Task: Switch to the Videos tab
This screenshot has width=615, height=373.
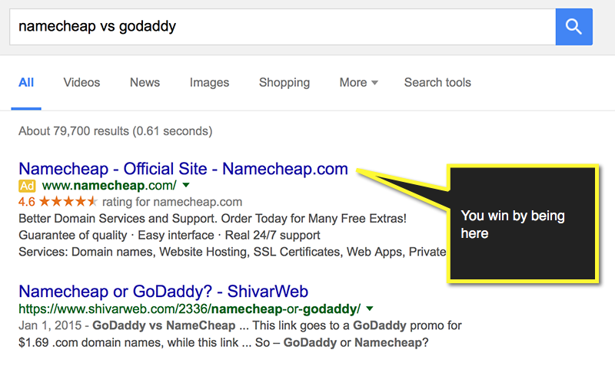Action: pos(81,83)
